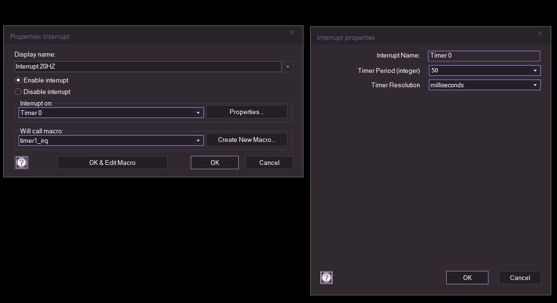Select the Disable interrupt radio button
Screen dimensions: 557x303
coord(19,92)
